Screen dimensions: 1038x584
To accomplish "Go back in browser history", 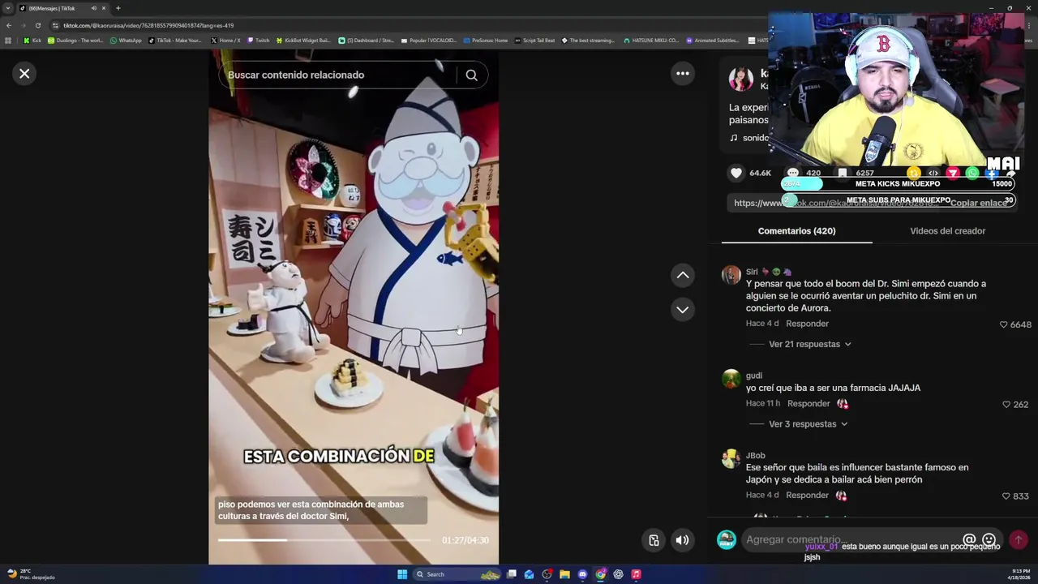I will pos(9,25).
